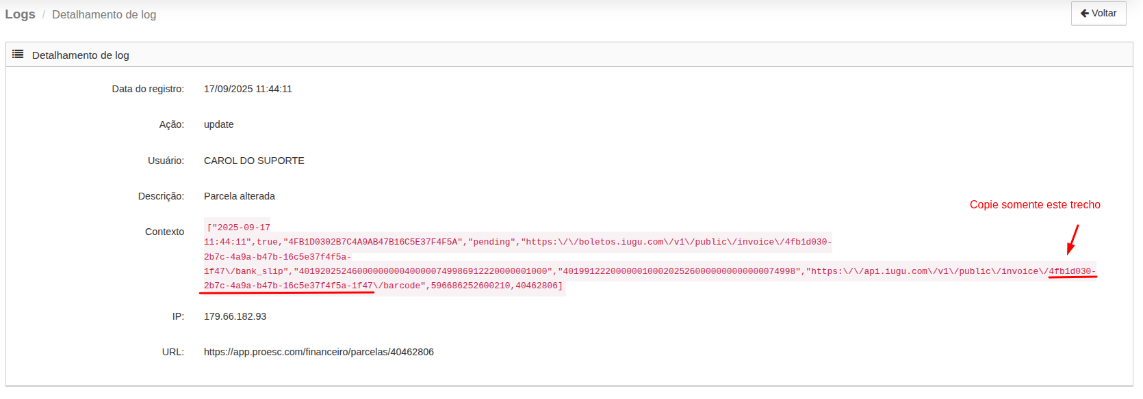Image resolution: width=1143 pixels, height=399 pixels.
Task: Click the underlined text '2b7c-4a9a-b47b-16c5e37f4f5a-1f47'
Action: point(288,286)
